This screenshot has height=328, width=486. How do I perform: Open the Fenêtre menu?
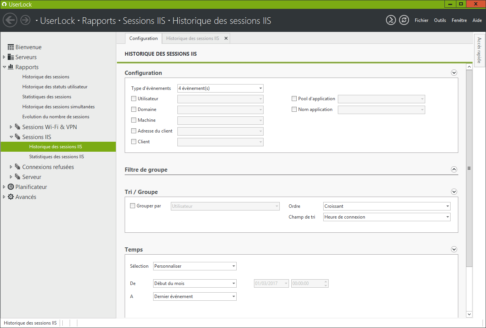[459, 20]
